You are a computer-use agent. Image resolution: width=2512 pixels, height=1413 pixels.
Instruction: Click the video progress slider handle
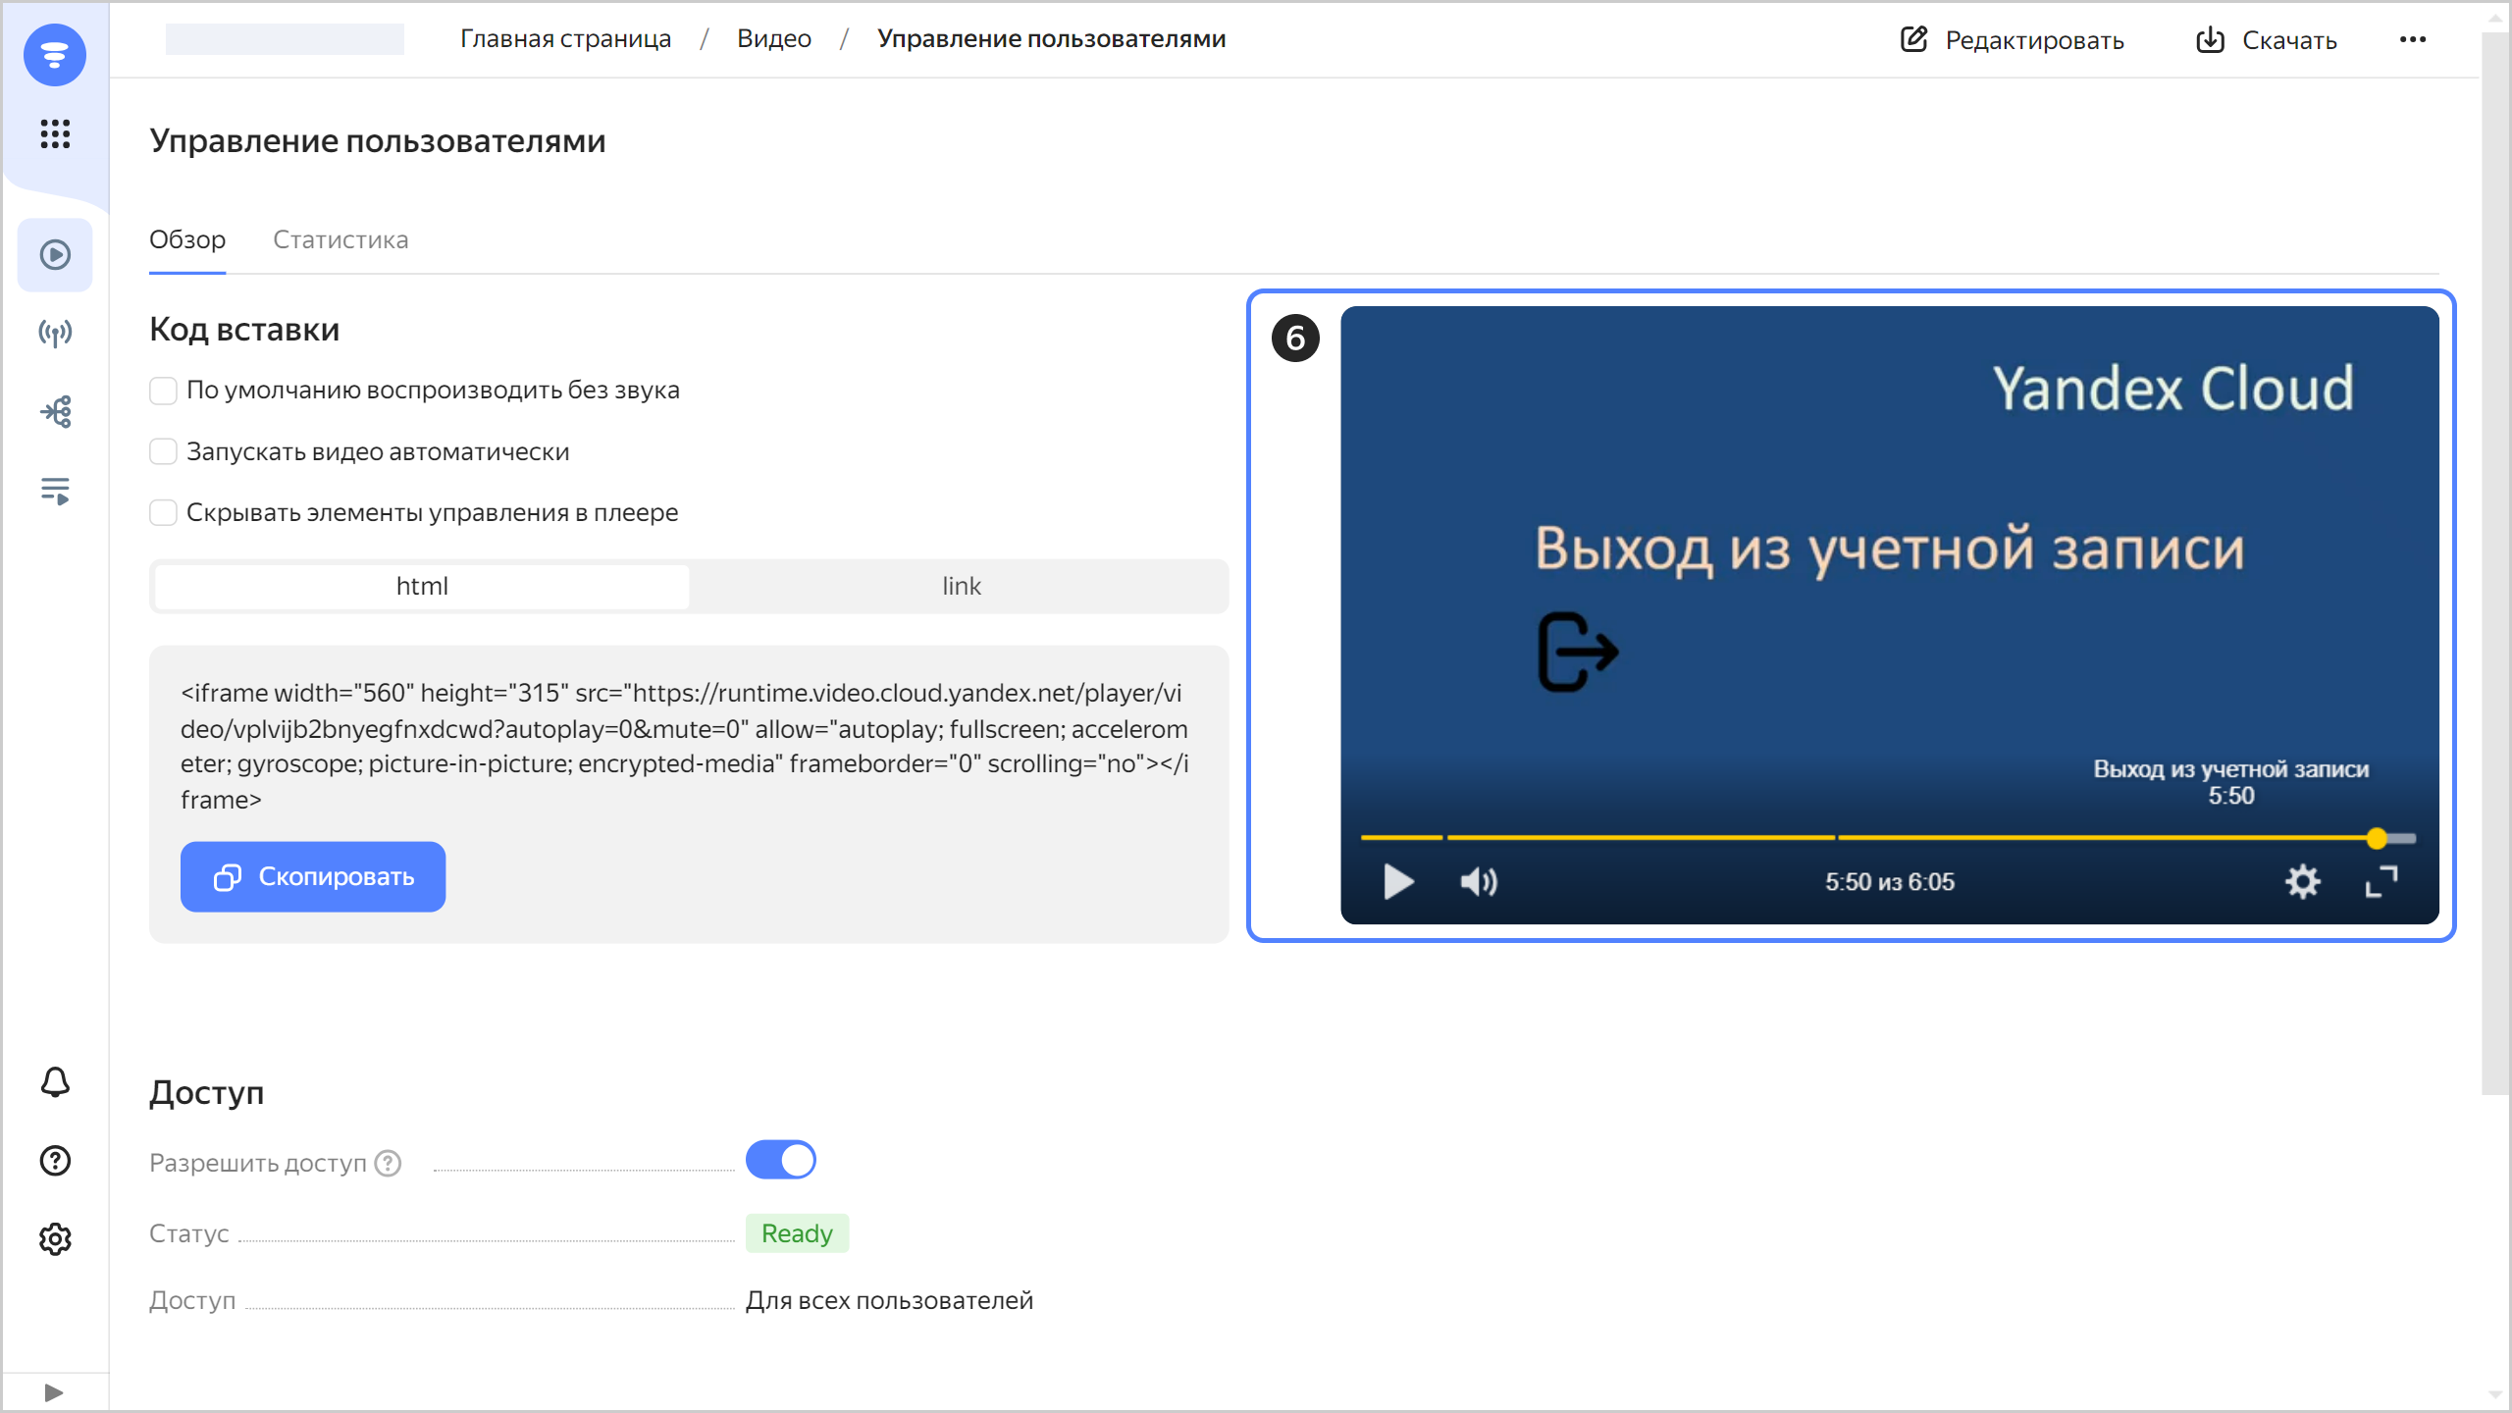point(2376,838)
